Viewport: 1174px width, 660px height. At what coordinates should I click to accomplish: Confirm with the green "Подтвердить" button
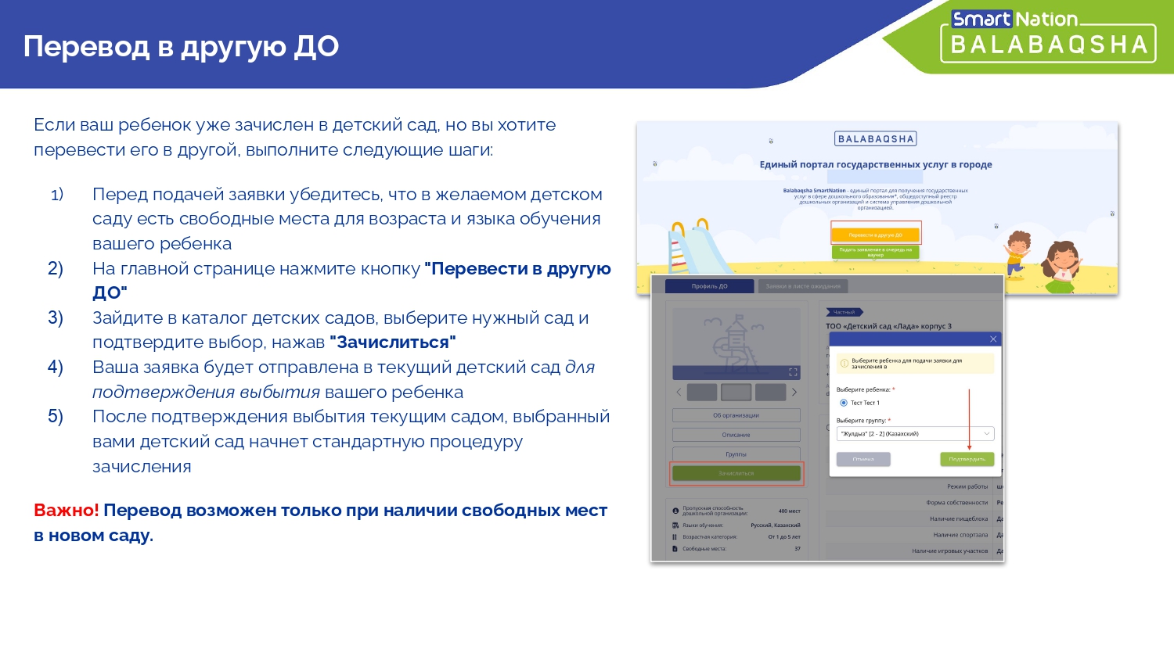coord(967,459)
